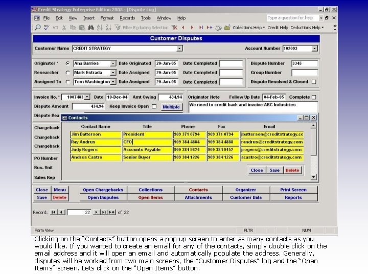Screen dimensions: 368x276
Task: Open the Invoice No. dropdown
Action: pos(87,97)
